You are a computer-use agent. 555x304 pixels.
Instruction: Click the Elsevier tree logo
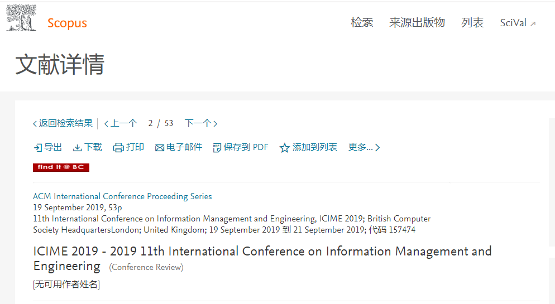pos(21,18)
